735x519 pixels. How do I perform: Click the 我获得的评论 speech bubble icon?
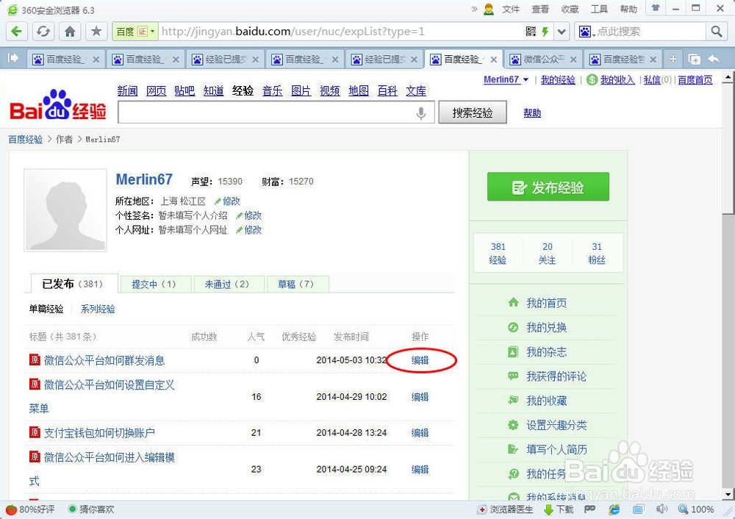513,376
